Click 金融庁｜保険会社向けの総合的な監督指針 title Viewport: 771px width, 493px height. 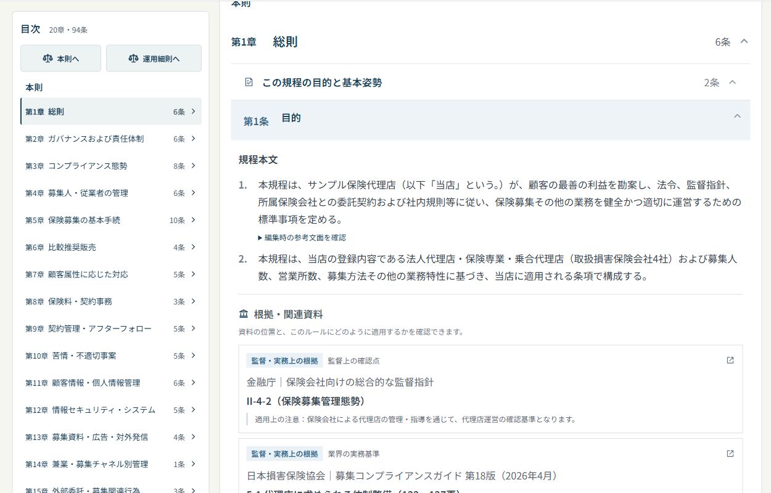tap(340, 382)
